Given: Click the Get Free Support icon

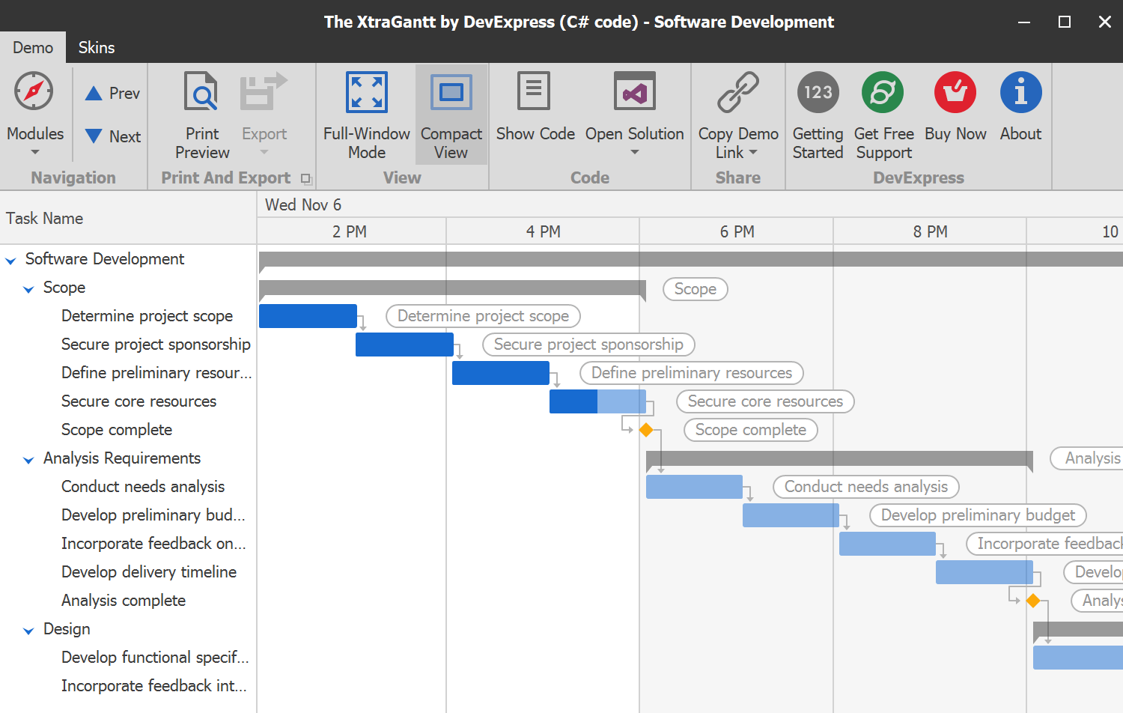Looking at the screenshot, I should pyautogui.click(x=883, y=91).
